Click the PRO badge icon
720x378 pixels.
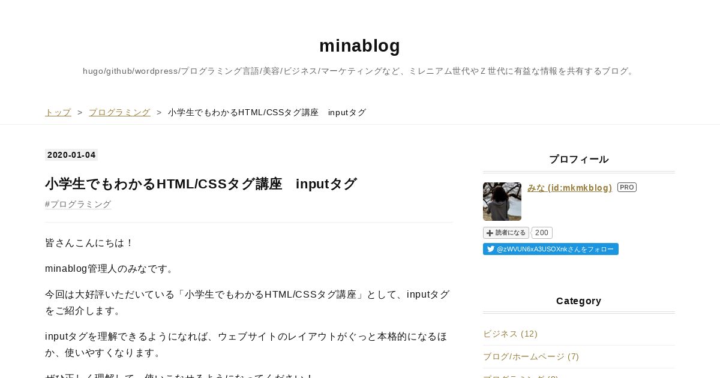pyautogui.click(x=627, y=187)
